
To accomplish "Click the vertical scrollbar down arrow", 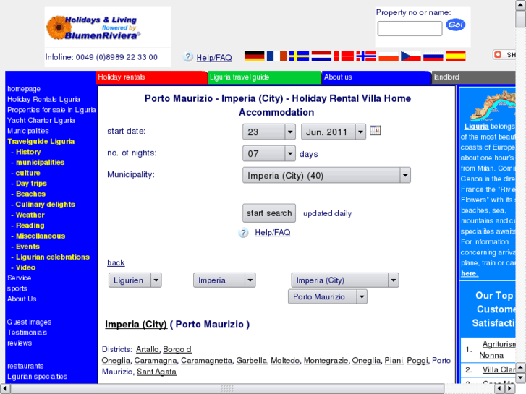I will [x=520, y=378].
